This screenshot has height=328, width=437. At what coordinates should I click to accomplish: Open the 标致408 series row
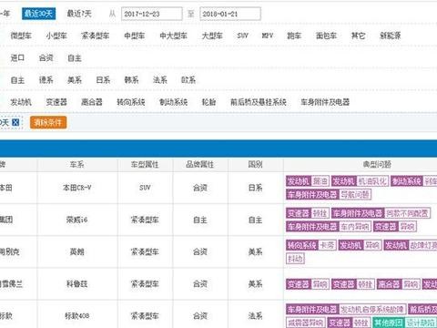[77, 316]
